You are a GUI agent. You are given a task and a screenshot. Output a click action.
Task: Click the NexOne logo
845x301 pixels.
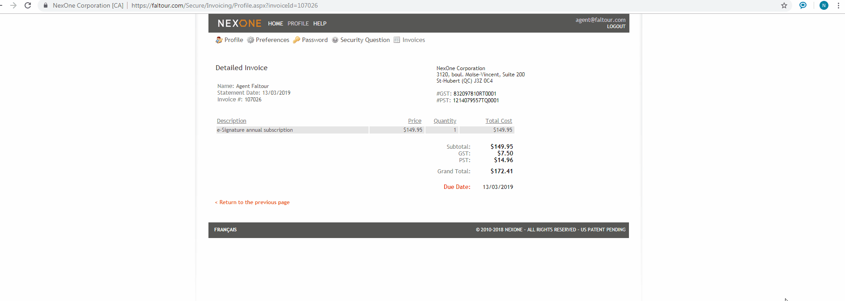[x=239, y=23]
